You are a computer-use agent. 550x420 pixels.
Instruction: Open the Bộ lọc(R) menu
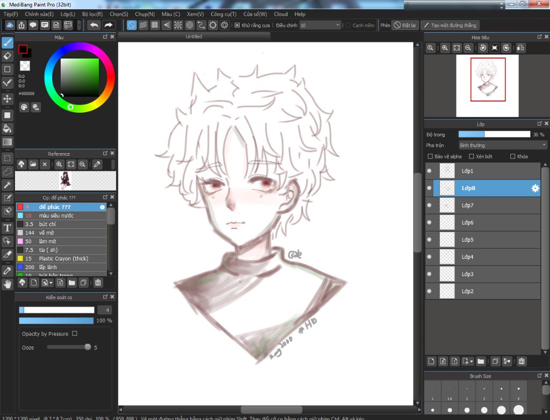pyautogui.click(x=92, y=14)
